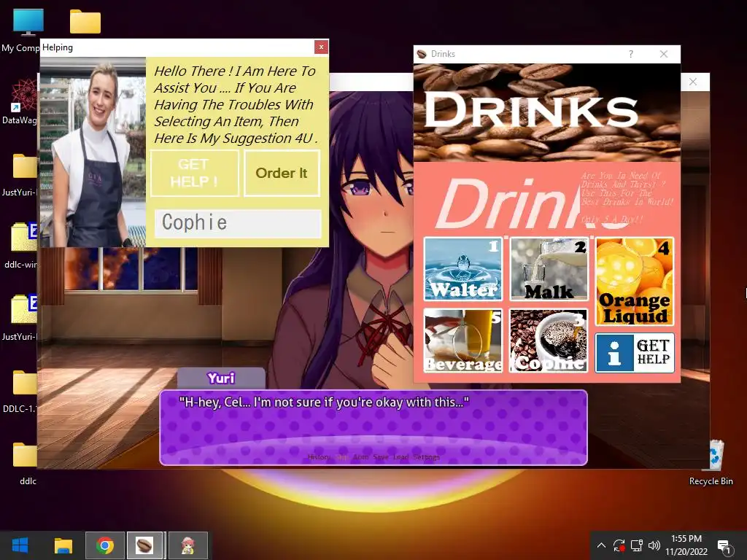Viewport: 747px width, 560px height.
Task: Open the taskbar clock showing 1:55 PM
Action: click(x=686, y=545)
